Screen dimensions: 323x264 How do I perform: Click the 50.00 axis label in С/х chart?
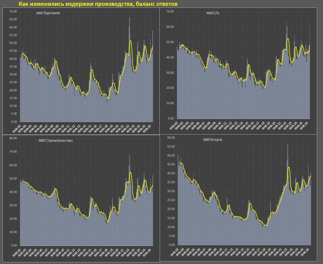(170, 42)
